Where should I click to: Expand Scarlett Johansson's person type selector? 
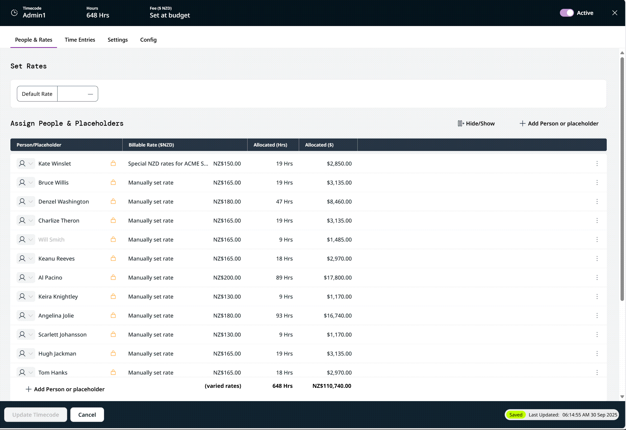pyautogui.click(x=31, y=335)
